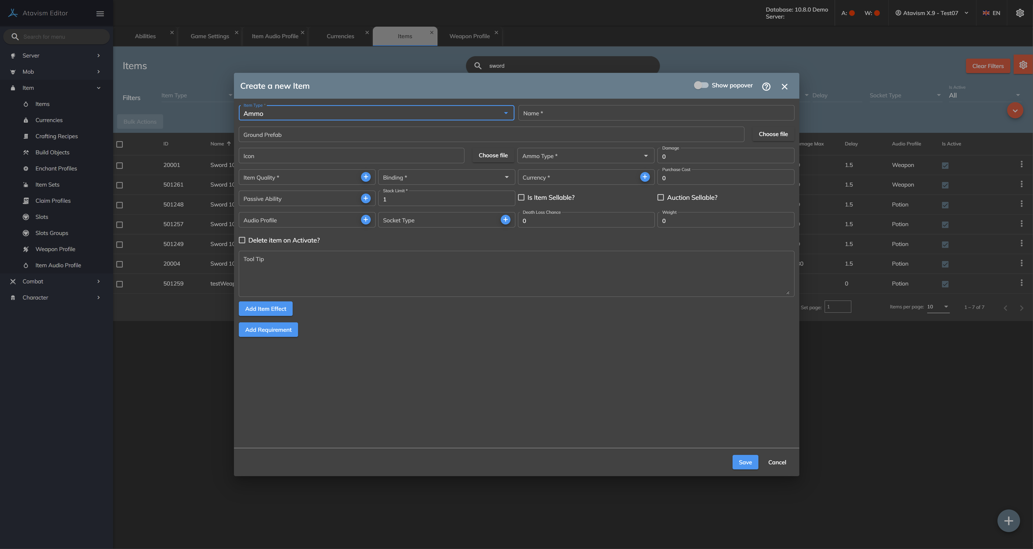Click the plus icon beside Currency field
1033x549 pixels.
tap(645, 177)
